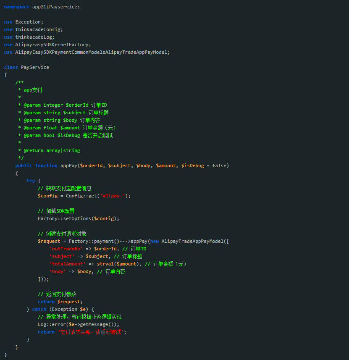
Task: Click the '获取支付宝配置信息' comment
Action: [68, 189]
